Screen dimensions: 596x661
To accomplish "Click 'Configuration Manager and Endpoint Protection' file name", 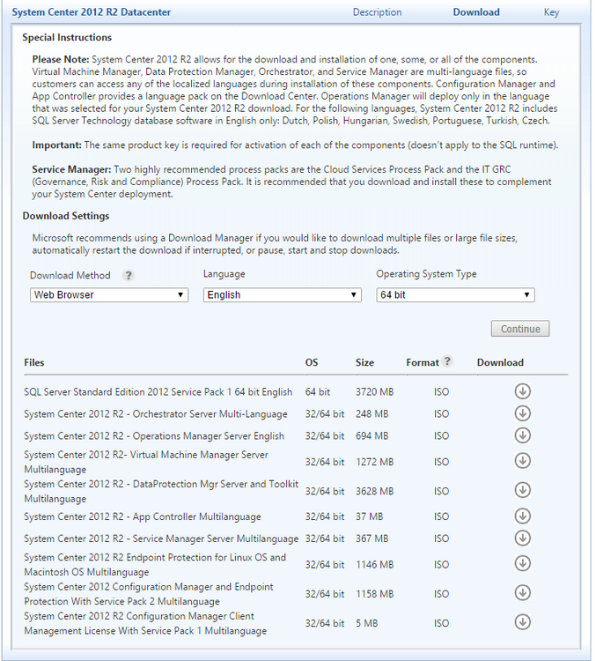I will 149,594.
